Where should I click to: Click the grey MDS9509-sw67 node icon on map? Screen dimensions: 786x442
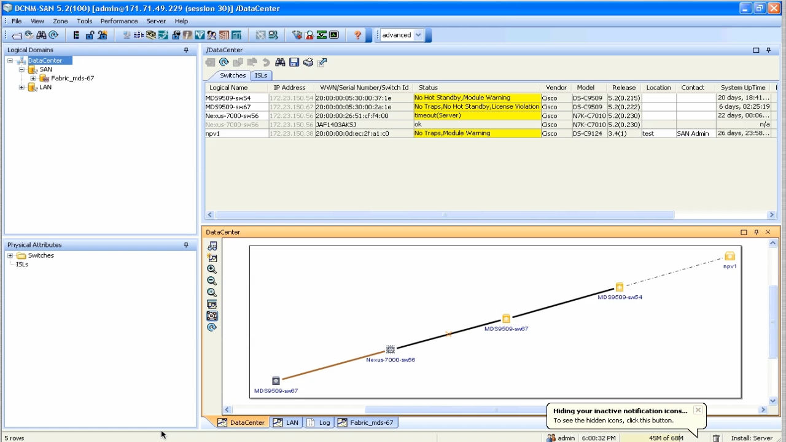(276, 381)
